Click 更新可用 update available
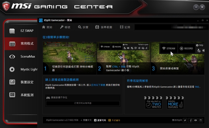The height and width of the screenshot is (128, 209). point(100,120)
